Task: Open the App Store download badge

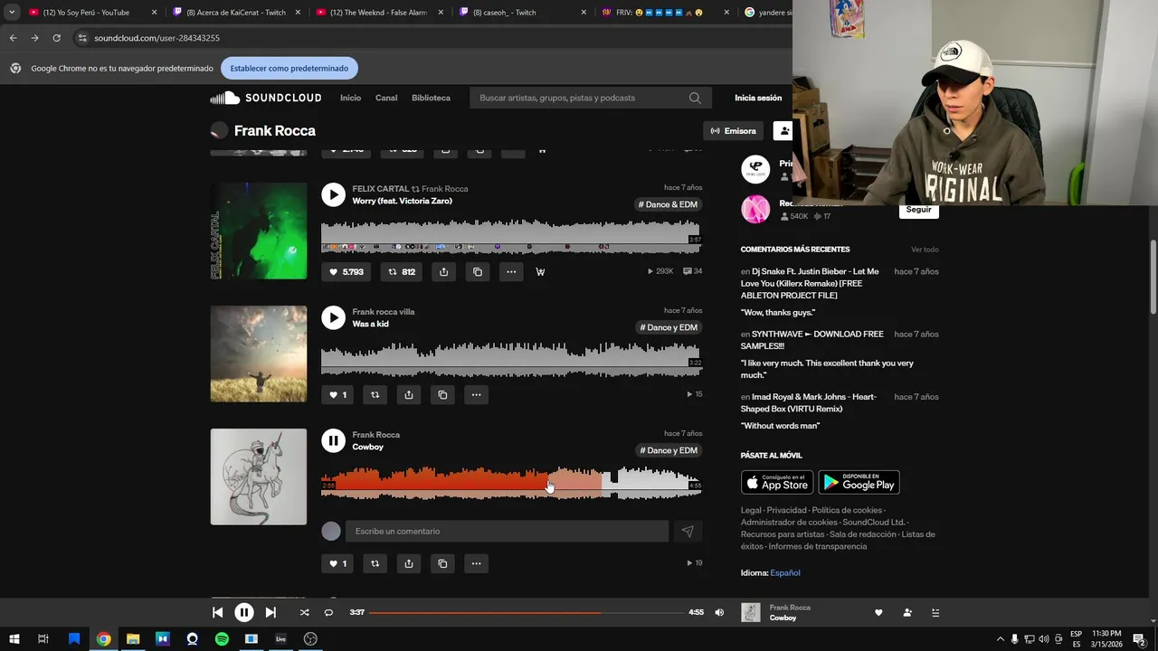Action: pos(777,483)
